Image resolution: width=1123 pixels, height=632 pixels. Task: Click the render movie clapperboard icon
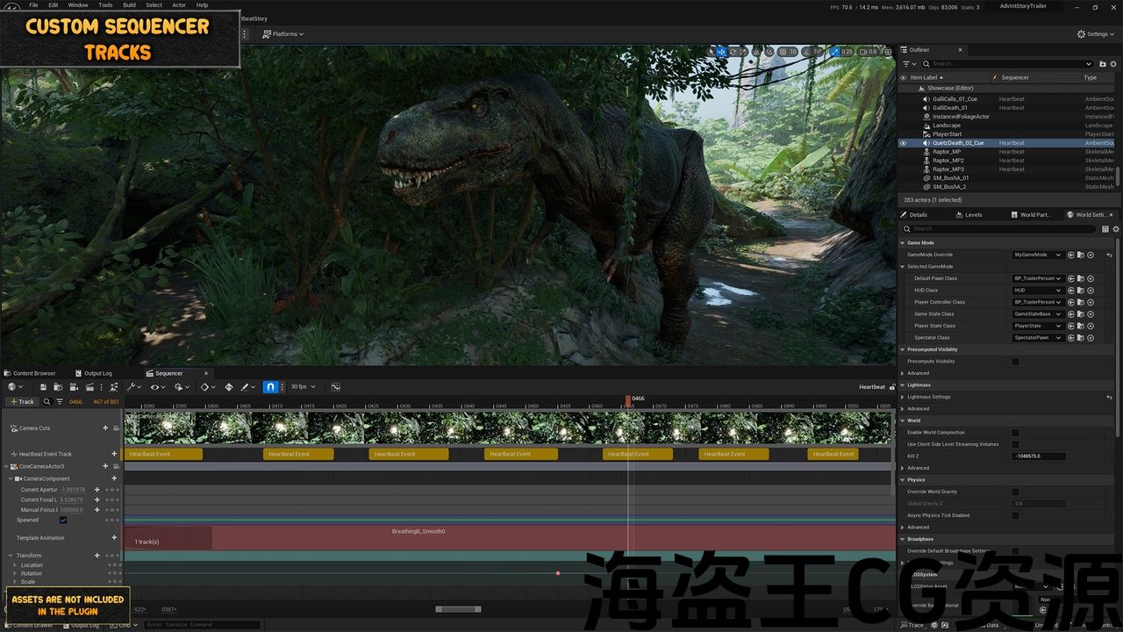[x=89, y=387]
